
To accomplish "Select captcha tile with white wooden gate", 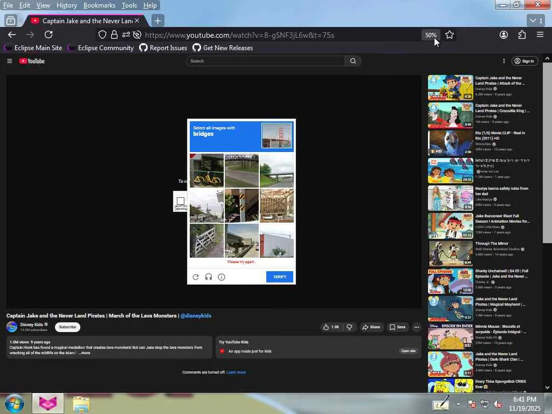I will [206, 240].
